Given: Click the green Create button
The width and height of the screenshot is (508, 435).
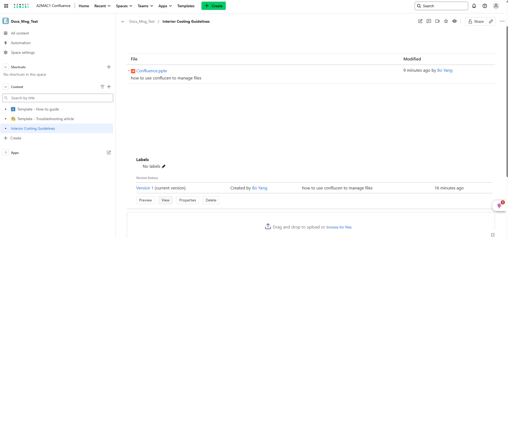Looking at the screenshot, I should click(213, 6).
